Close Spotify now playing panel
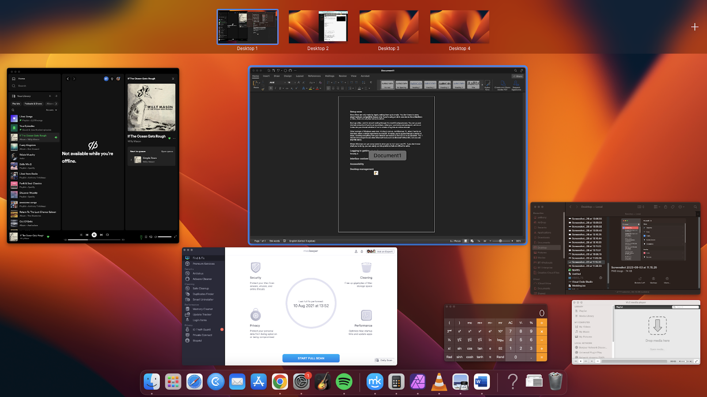The image size is (707, 397). coord(173,79)
